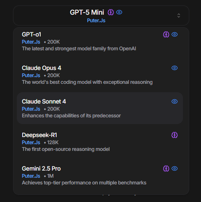Click the brain icon beside GPT-5 Mini
The height and width of the screenshot is (202, 201).
click(111, 12)
